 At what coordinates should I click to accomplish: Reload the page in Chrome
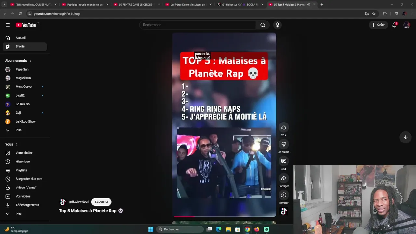point(20,14)
